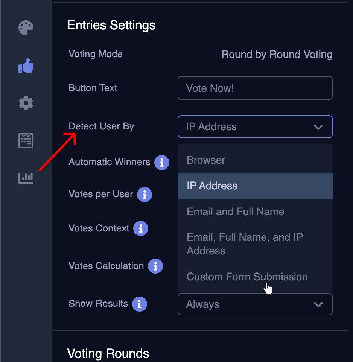Choose Browser from the dropdown list
Screen dimensions: 353x362
click(206, 160)
